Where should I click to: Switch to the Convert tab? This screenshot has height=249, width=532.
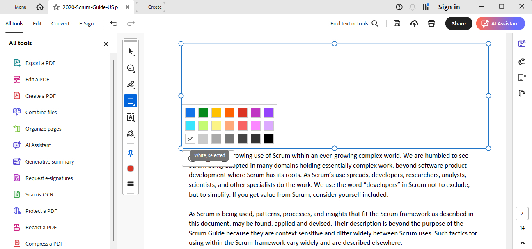(60, 23)
